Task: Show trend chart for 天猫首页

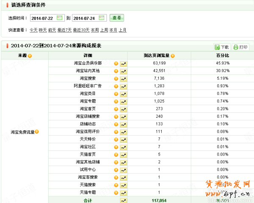Action: click(124, 155)
